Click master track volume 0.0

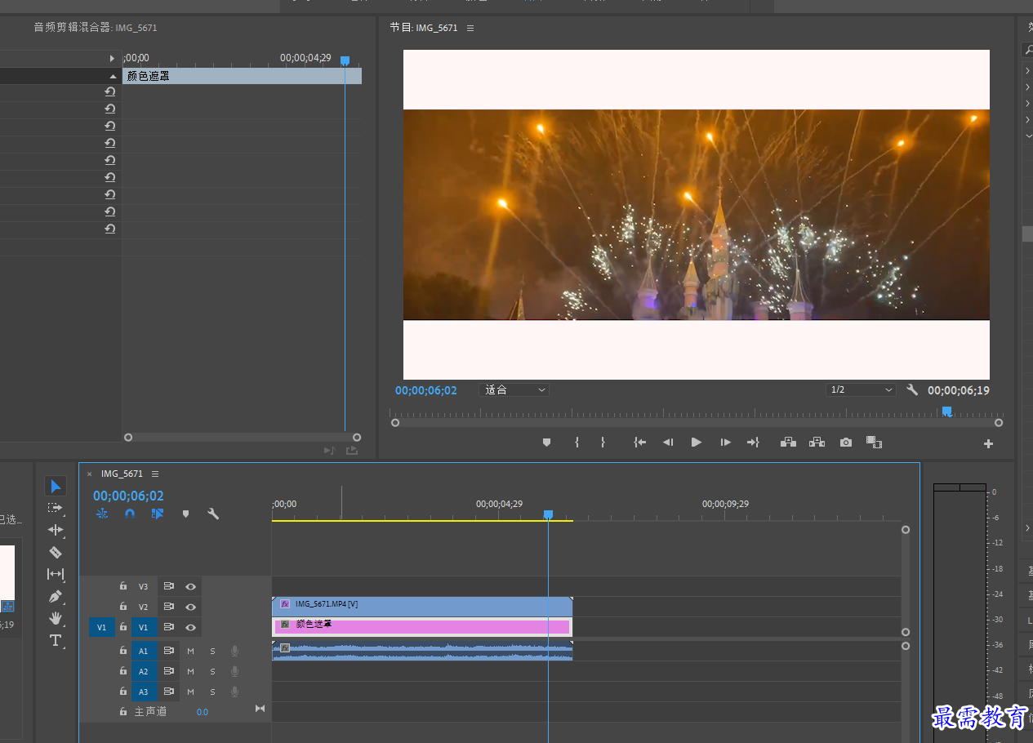pyautogui.click(x=202, y=712)
